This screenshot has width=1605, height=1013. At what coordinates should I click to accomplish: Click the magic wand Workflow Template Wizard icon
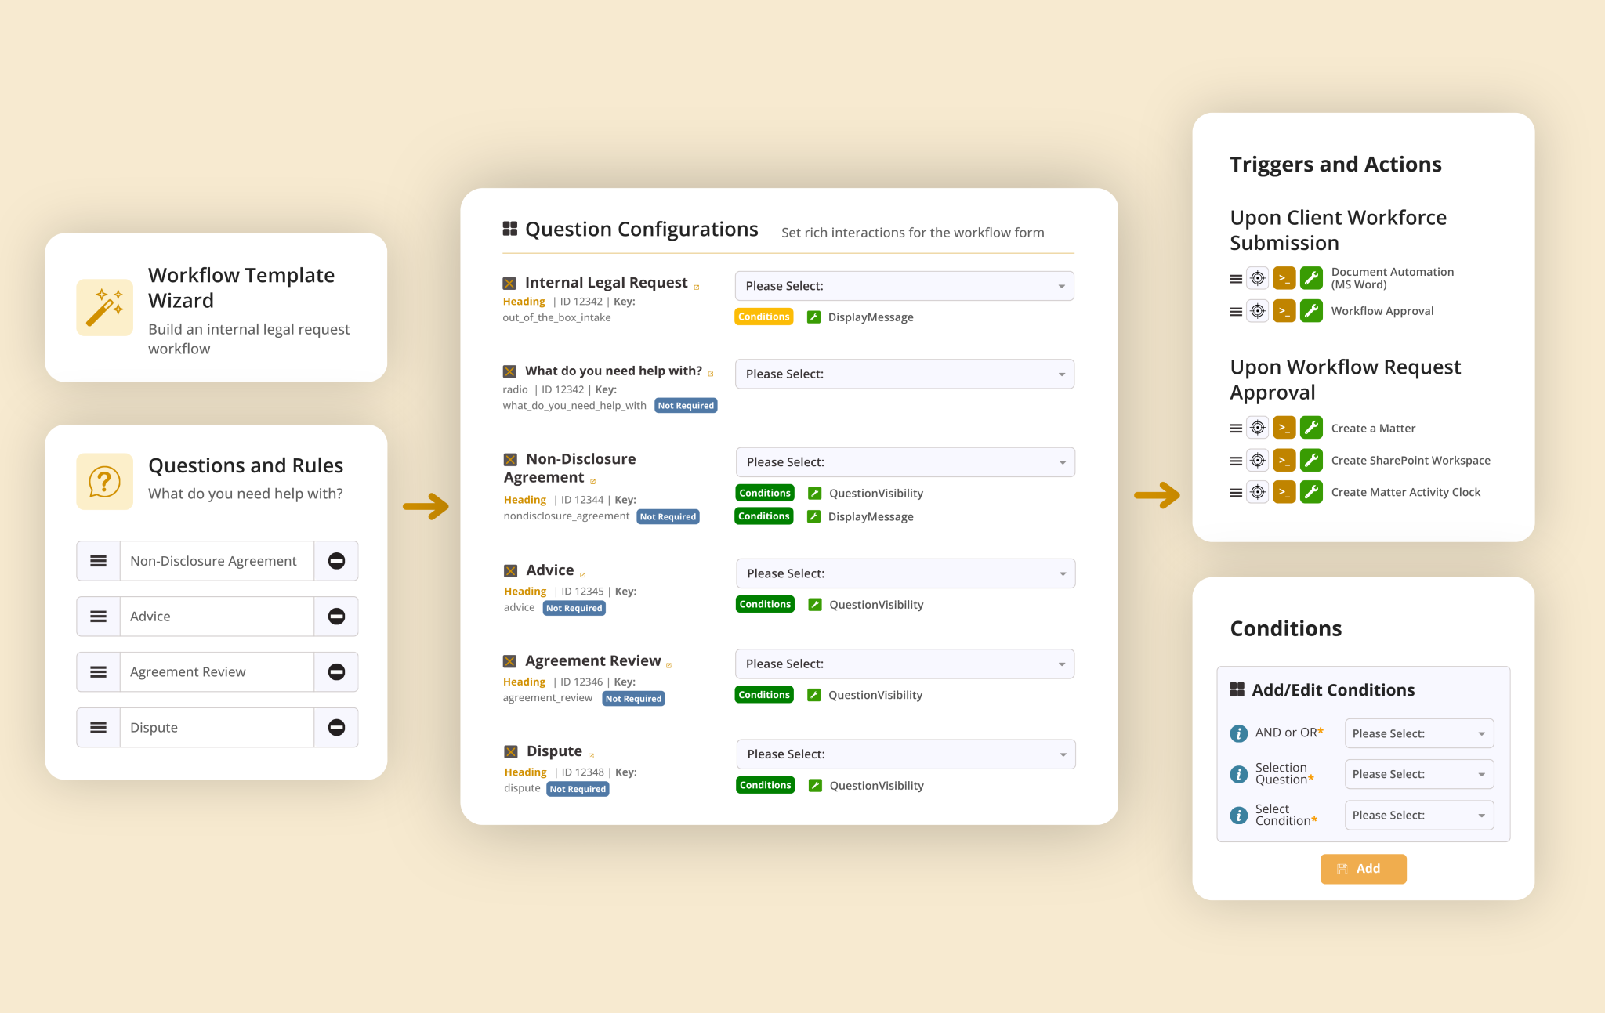pos(105,308)
